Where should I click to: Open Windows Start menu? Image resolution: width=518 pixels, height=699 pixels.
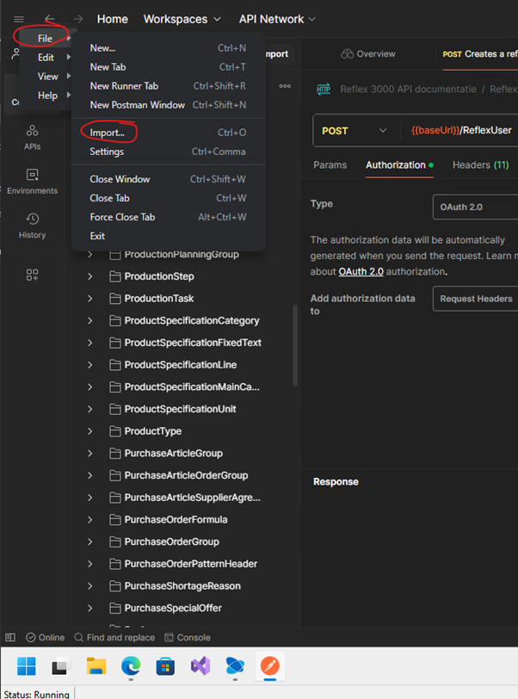27,666
